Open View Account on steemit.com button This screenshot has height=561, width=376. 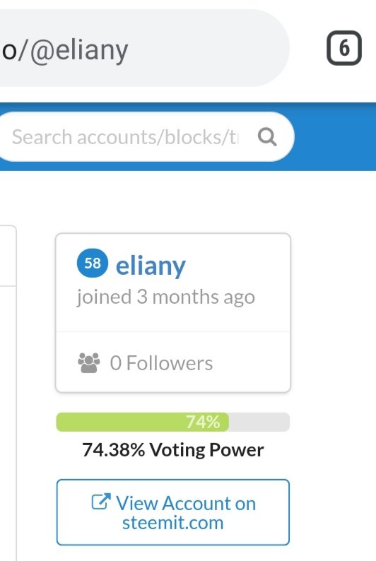172,512
